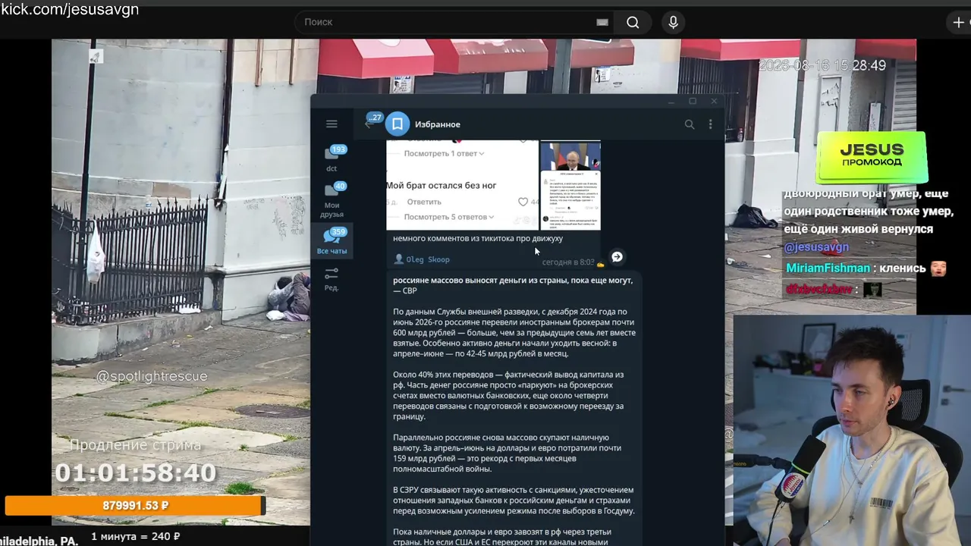Click the Продление стрима label

pos(135,445)
